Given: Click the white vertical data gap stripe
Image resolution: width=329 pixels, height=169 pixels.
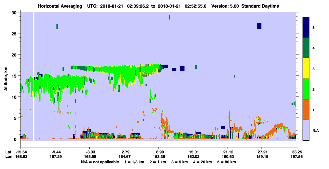Looking at the screenshot, I should (x=33, y=76).
